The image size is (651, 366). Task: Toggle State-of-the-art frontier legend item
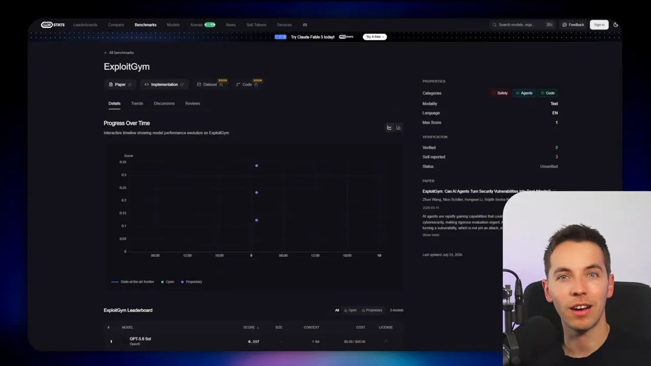tap(133, 282)
